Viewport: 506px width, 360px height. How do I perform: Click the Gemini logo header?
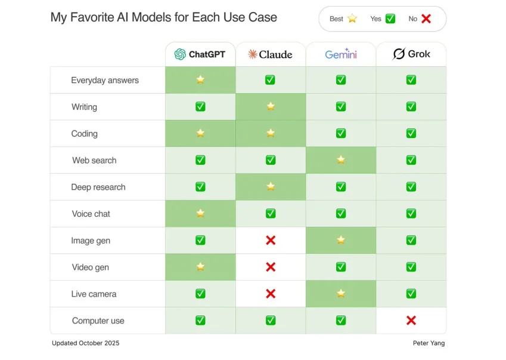[341, 54]
